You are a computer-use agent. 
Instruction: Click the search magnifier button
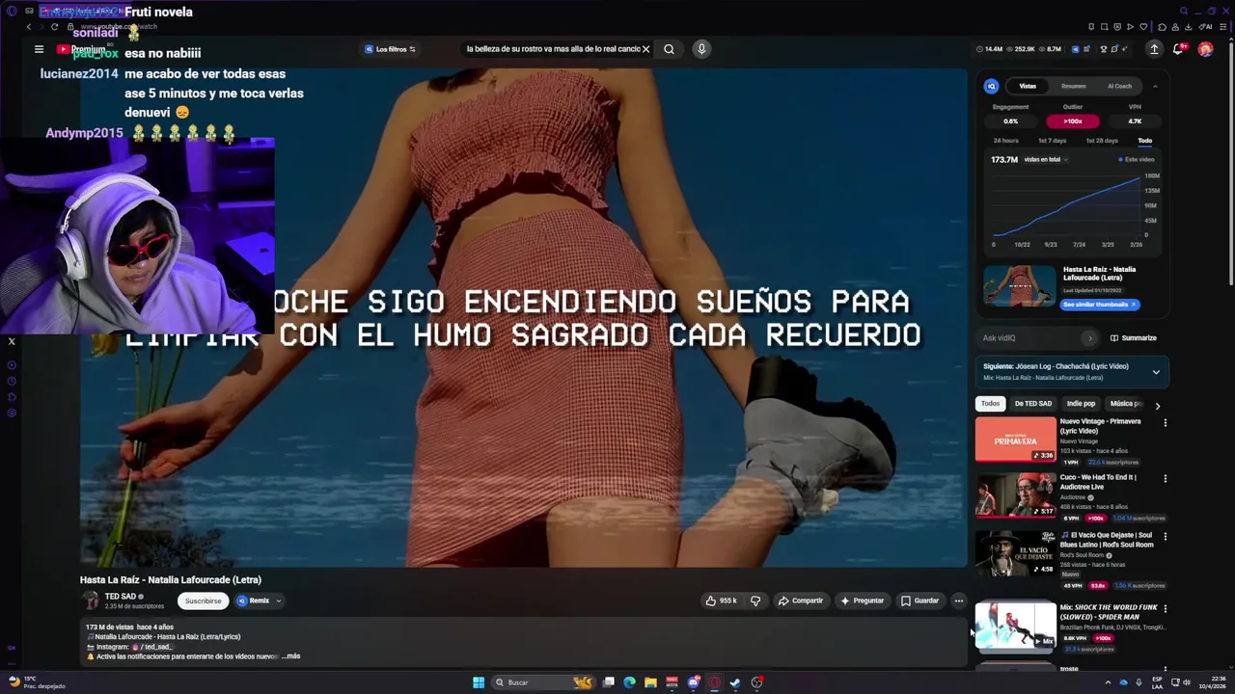(x=669, y=49)
